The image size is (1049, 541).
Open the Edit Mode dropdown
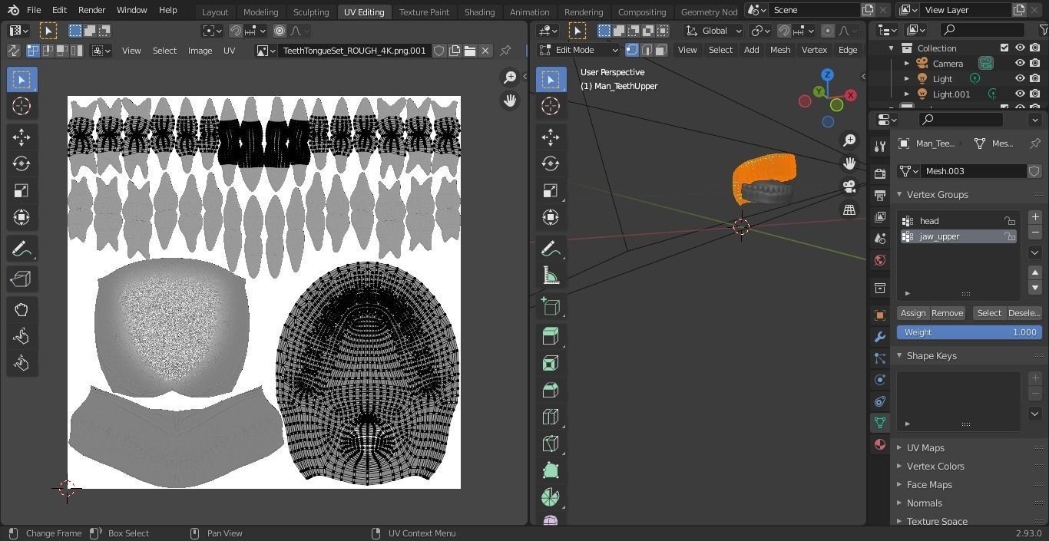(x=579, y=50)
